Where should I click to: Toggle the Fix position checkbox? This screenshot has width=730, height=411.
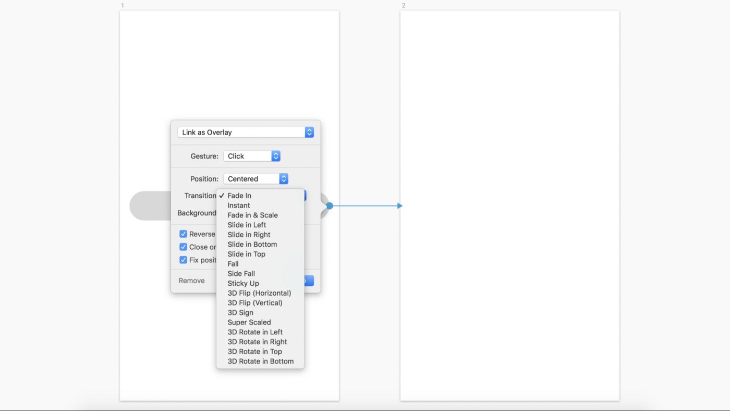coord(183,260)
